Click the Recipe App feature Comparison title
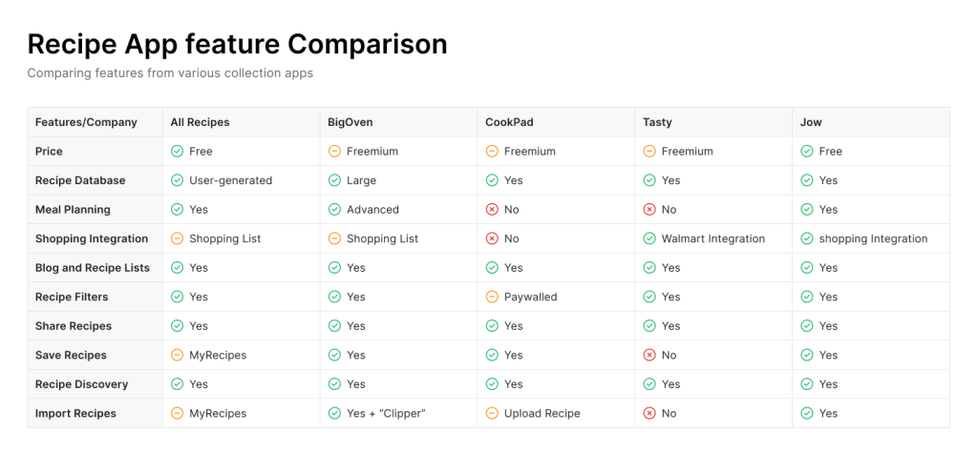 pos(237,45)
